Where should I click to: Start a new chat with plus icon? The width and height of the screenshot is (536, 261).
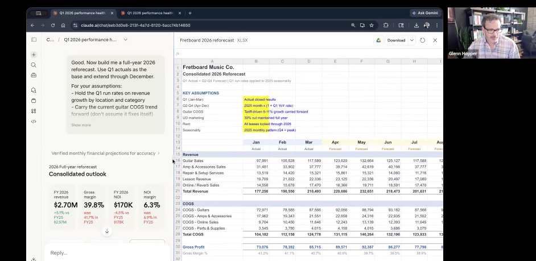(34, 55)
